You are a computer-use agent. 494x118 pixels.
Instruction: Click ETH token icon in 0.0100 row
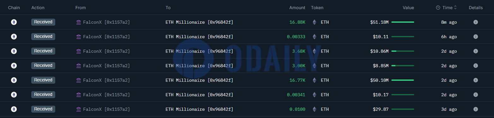(314, 109)
